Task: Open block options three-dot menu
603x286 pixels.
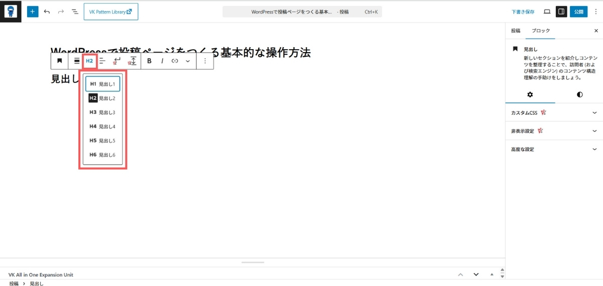Action: click(x=205, y=61)
